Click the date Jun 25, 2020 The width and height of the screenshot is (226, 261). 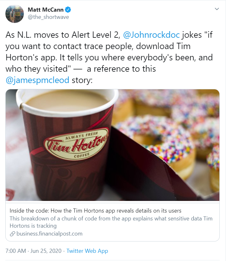pos(46,251)
